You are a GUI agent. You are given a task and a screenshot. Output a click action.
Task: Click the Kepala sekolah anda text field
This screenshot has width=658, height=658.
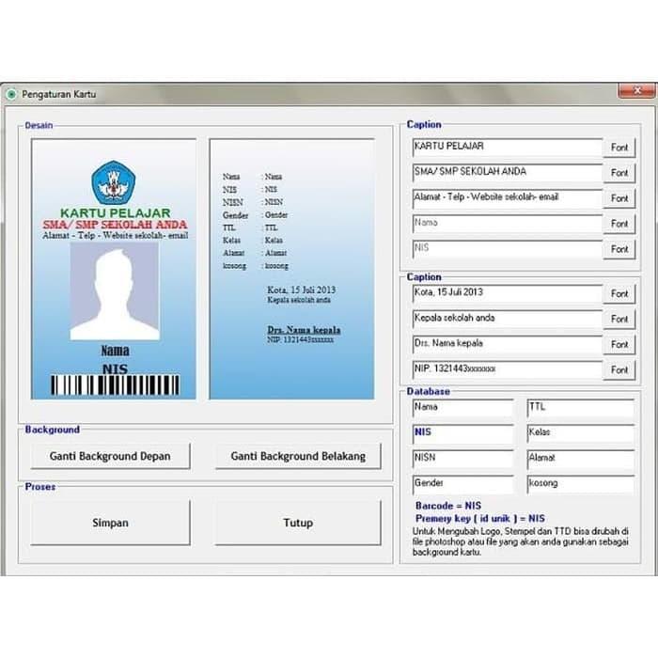507,319
